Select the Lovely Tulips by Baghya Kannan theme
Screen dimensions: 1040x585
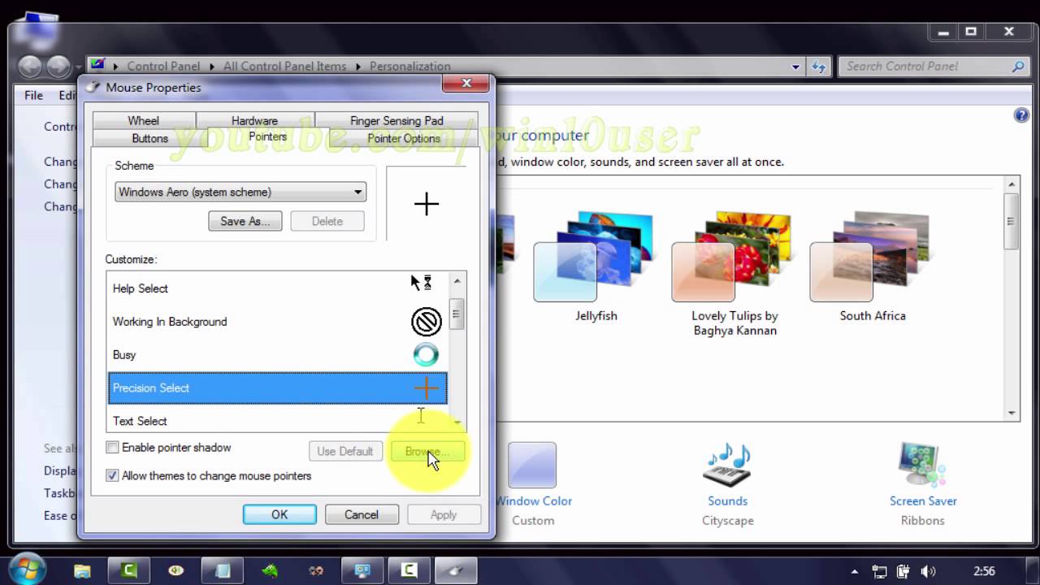coord(734,275)
